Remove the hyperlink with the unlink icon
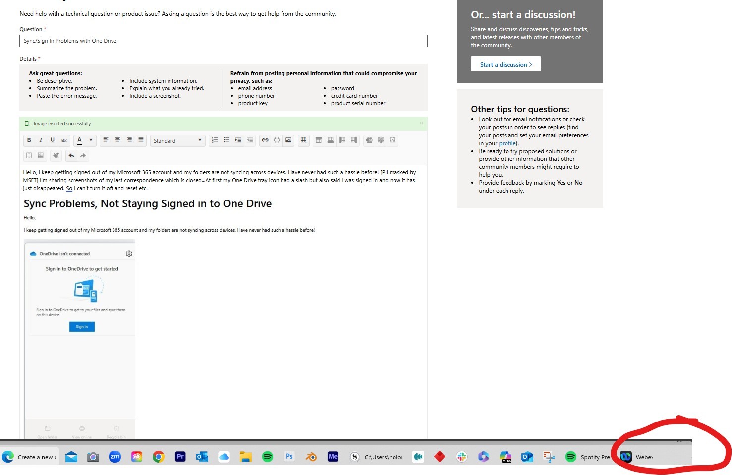The height and width of the screenshot is (475, 732). [x=277, y=140]
